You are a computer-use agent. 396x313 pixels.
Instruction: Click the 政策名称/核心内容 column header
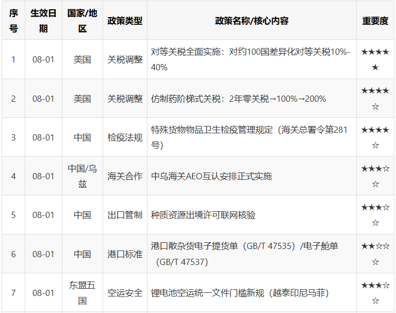coord(252,21)
